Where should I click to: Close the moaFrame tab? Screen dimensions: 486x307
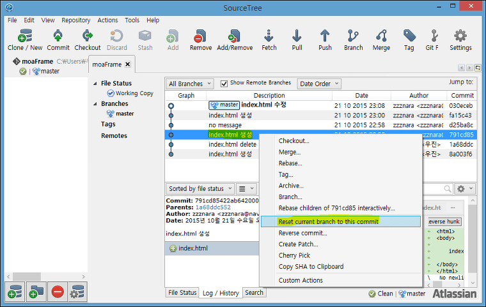pos(127,64)
